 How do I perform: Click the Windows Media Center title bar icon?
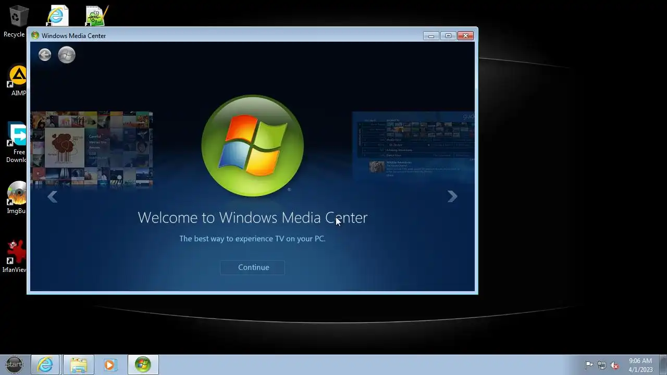pyautogui.click(x=35, y=35)
